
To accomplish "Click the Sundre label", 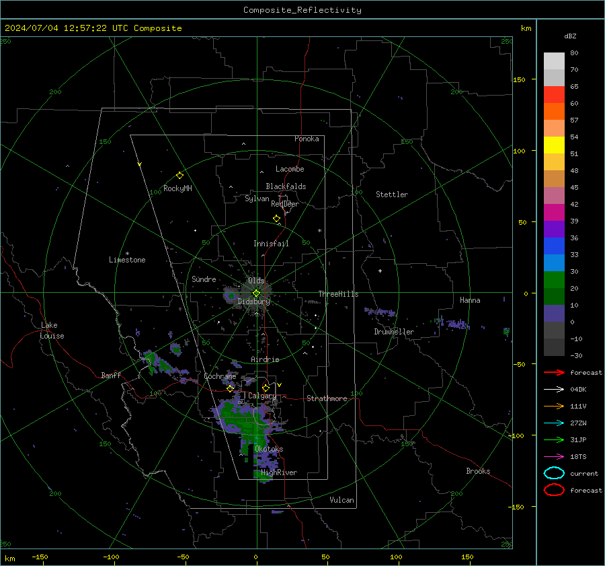I will point(204,279).
